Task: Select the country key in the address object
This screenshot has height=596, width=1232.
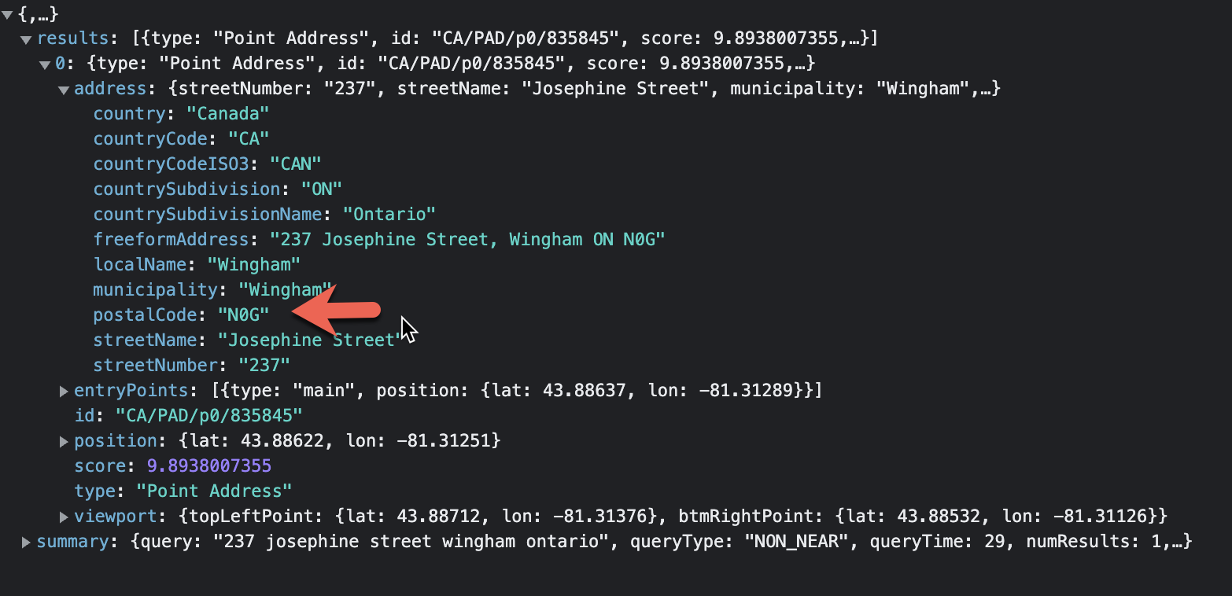Action: [x=129, y=113]
